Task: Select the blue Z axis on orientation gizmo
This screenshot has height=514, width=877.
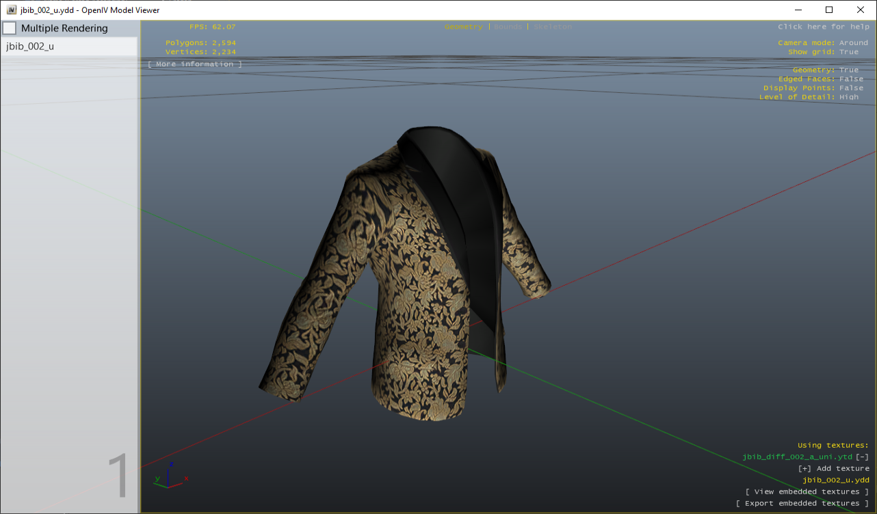Action: click(171, 464)
